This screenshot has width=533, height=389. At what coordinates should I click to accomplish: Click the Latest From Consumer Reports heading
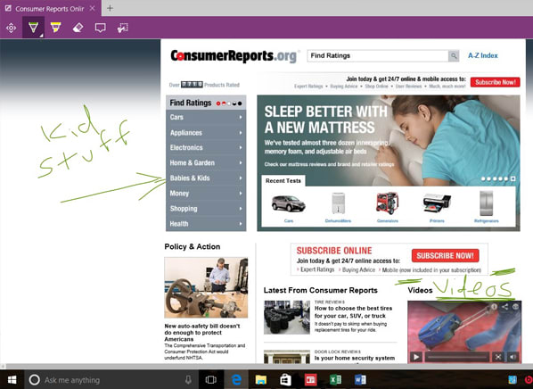(x=321, y=290)
